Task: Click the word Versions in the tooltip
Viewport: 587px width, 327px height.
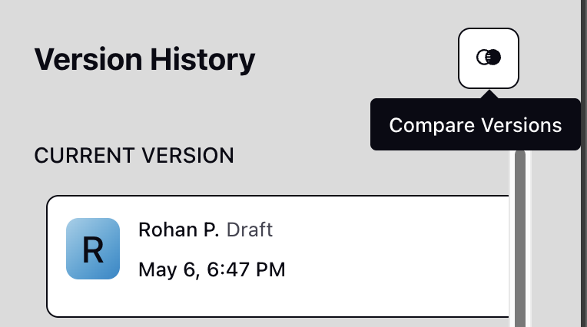Action: click(522, 124)
